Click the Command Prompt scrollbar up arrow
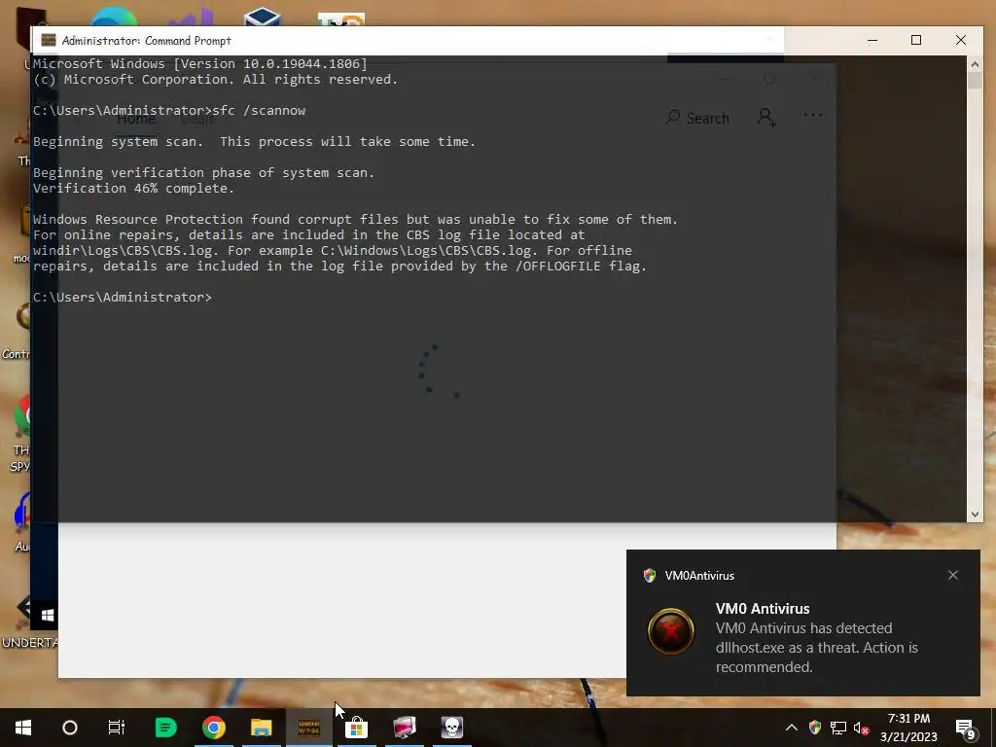Image resolution: width=996 pixels, height=747 pixels. (975, 64)
